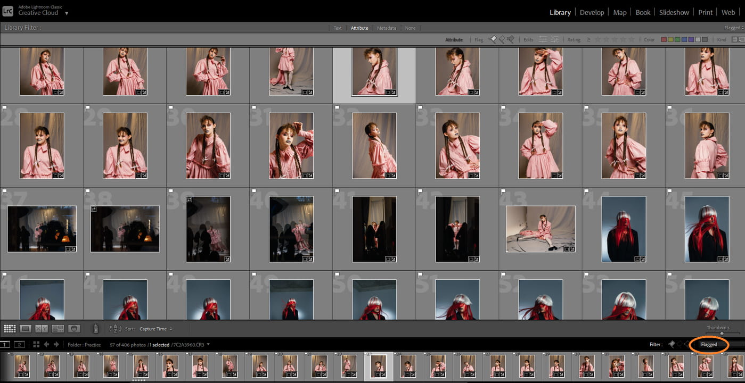Open Compare view (X|Y)
Screen dimensions: 745x383
[42, 329]
